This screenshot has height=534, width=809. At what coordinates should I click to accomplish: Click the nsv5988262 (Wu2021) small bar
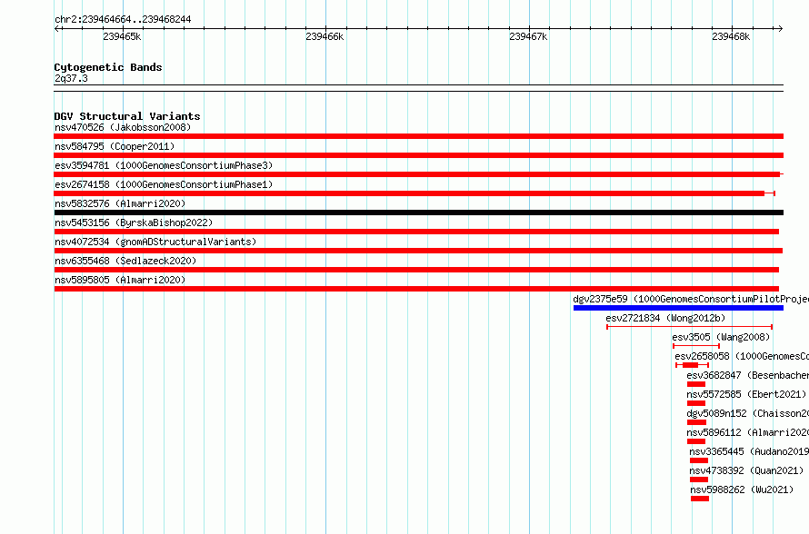click(700, 499)
